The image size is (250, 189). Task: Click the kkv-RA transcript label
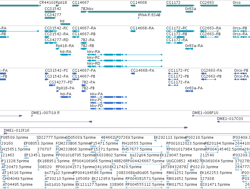click(94, 52)
